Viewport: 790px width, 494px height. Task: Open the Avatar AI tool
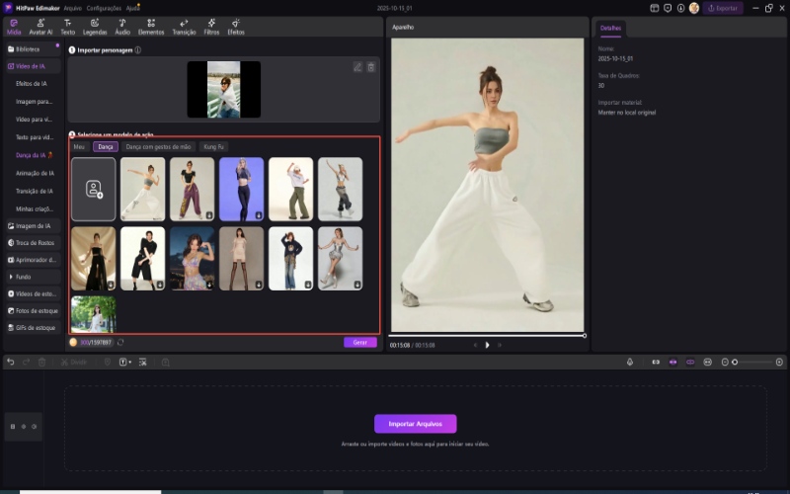click(x=40, y=26)
